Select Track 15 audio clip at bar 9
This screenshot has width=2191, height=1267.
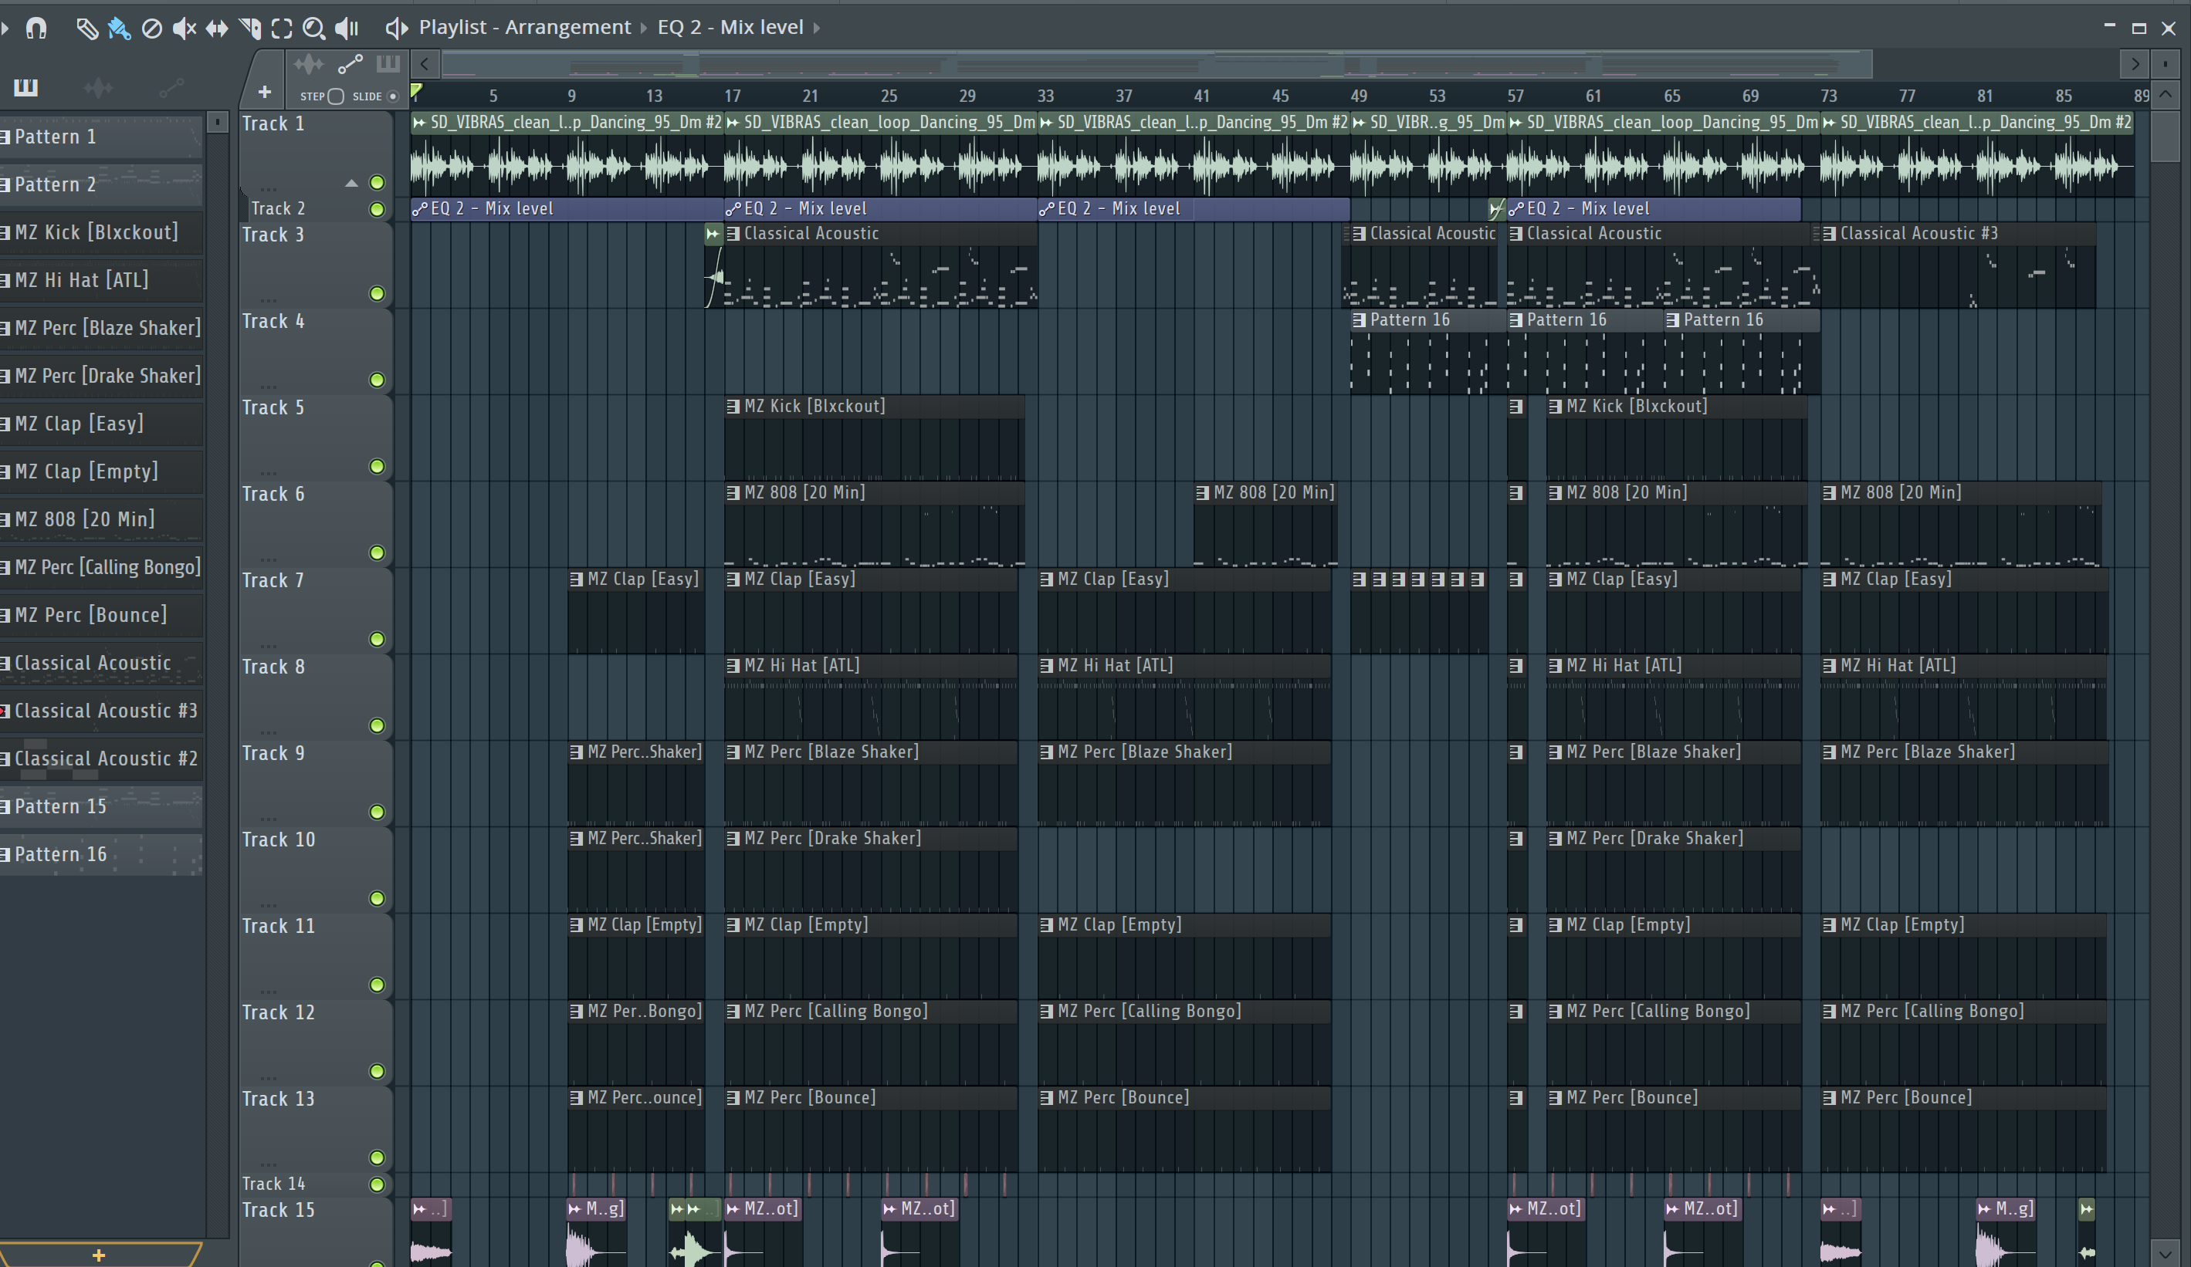click(x=595, y=1234)
